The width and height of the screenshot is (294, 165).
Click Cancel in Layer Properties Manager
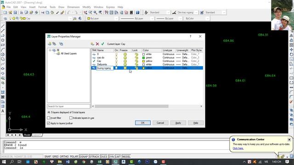pos(160,123)
